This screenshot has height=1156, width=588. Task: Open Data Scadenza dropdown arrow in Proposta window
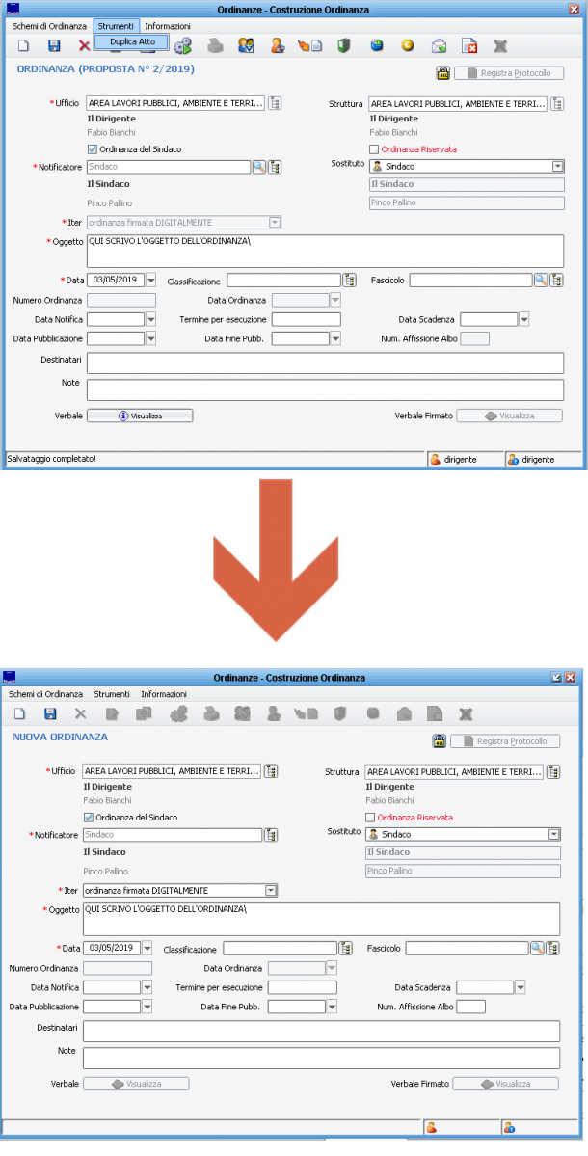coord(523,319)
